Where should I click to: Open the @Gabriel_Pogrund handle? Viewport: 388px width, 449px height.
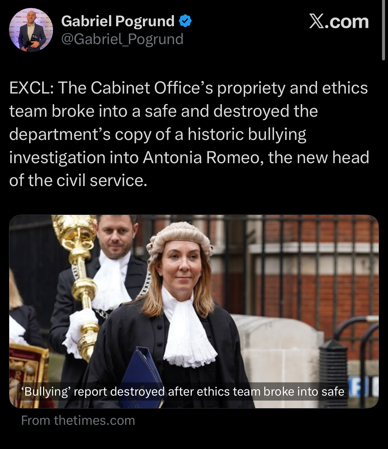click(122, 39)
